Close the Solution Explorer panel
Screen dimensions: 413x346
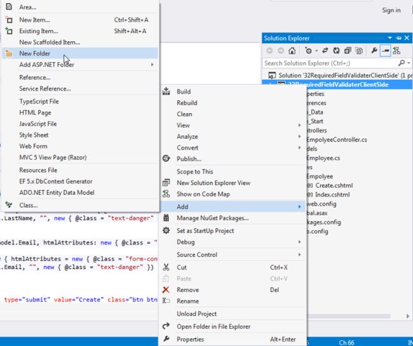407,38
